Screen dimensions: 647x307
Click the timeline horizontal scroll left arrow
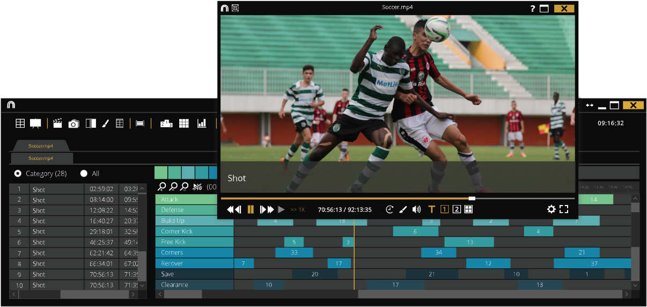click(160, 294)
